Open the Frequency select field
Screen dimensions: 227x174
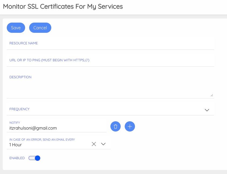click(x=110, y=109)
